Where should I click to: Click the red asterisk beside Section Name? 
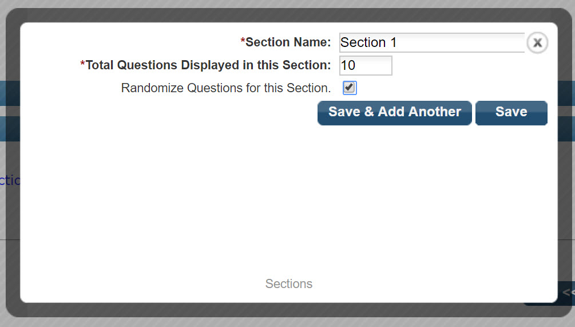[x=243, y=42]
